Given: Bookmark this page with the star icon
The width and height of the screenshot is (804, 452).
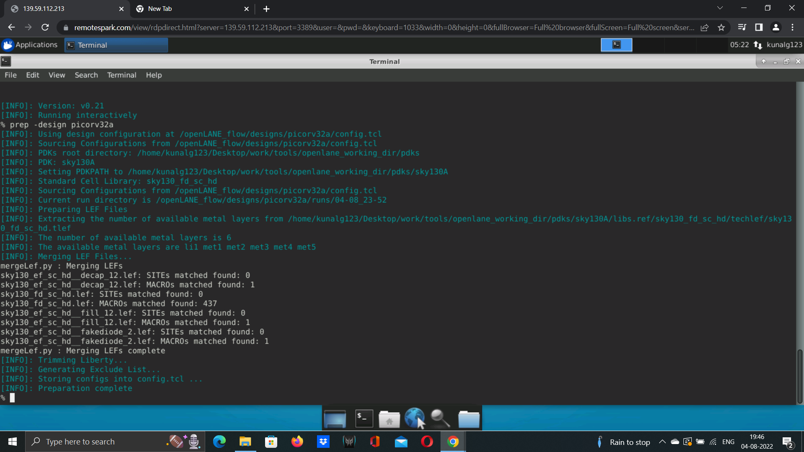Looking at the screenshot, I should [721, 28].
